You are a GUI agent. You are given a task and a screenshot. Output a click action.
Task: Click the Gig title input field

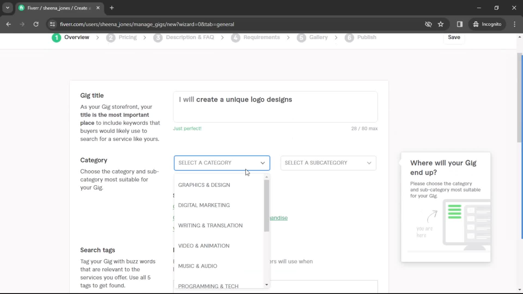(x=275, y=106)
